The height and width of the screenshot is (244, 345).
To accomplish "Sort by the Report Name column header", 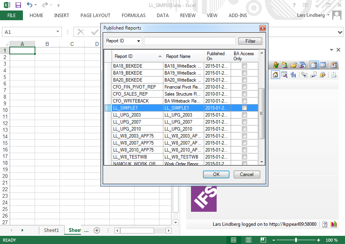I will [x=184, y=56].
